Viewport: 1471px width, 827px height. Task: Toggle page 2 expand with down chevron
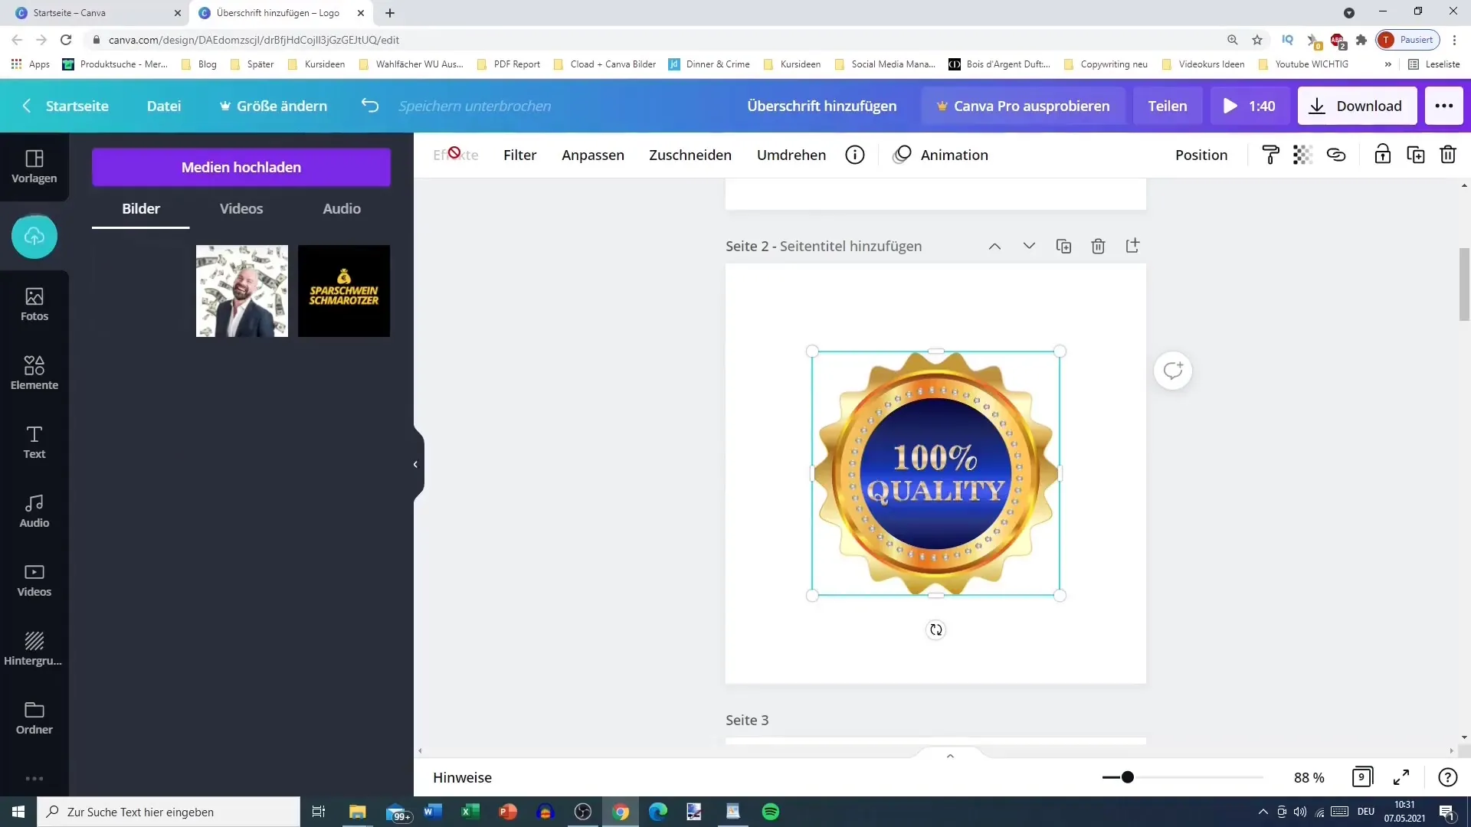(x=1027, y=245)
